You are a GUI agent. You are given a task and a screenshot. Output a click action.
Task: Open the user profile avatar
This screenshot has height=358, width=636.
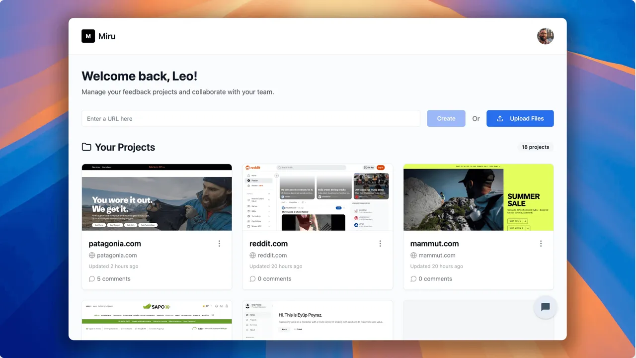545,36
